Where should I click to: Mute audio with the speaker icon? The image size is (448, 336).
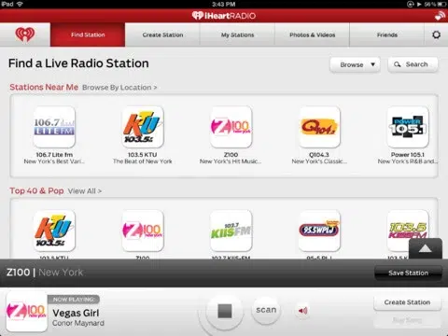tap(302, 310)
